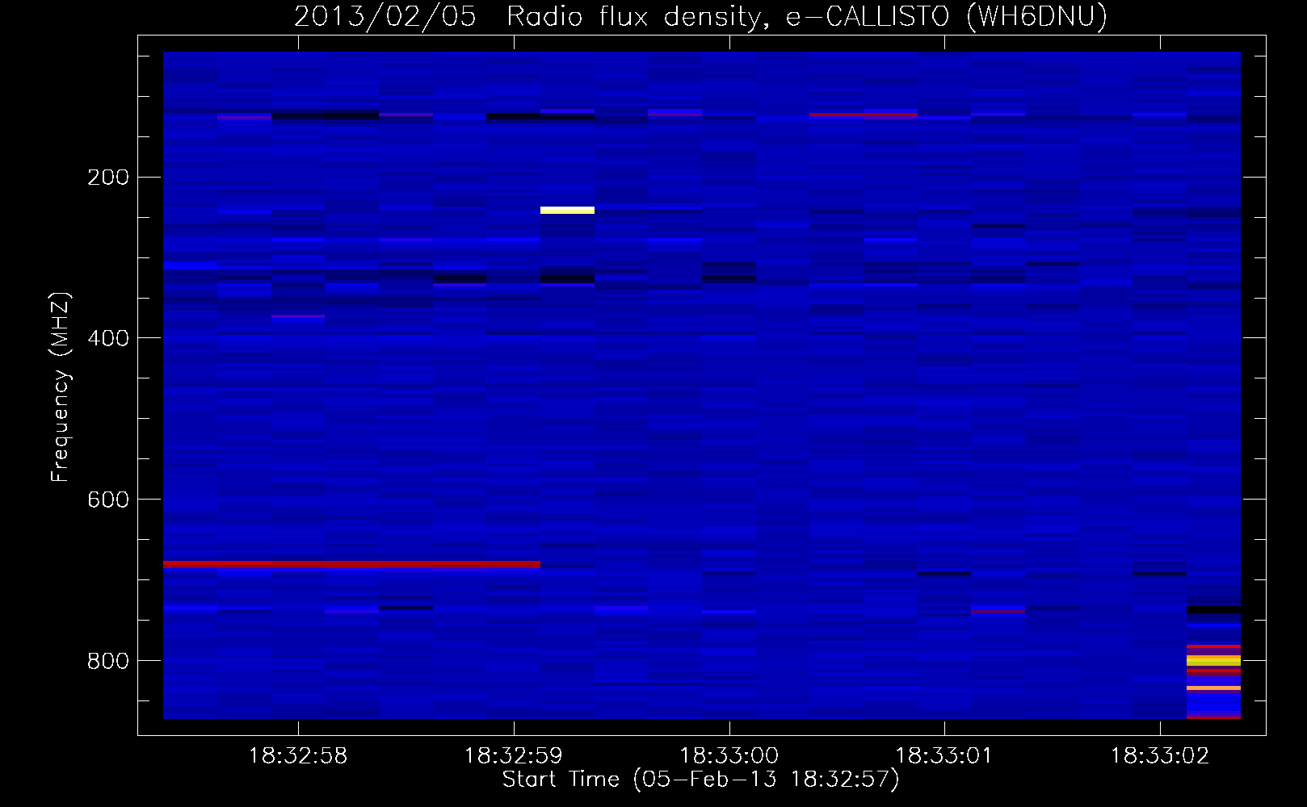Select the 18:33:02 time tick label
The height and width of the screenshot is (807, 1307).
click(x=1160, y=756)
